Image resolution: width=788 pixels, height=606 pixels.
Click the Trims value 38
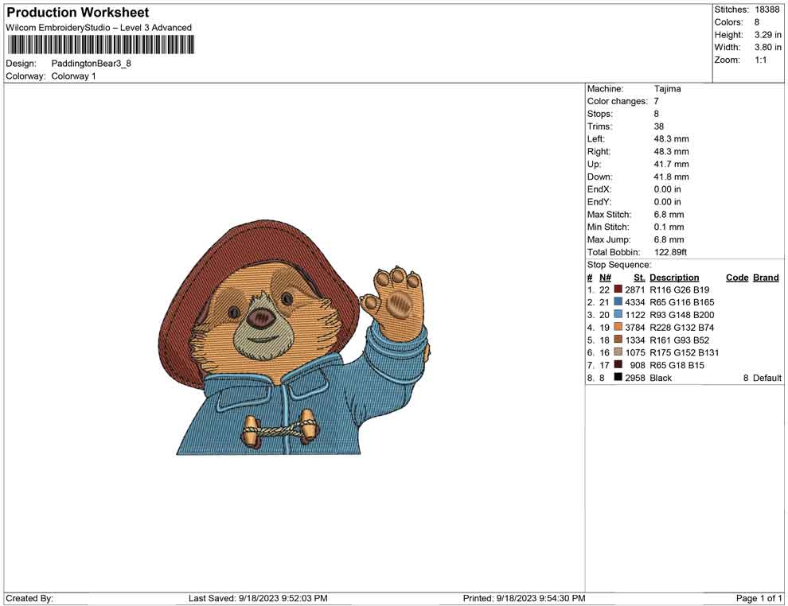(659, 126)
